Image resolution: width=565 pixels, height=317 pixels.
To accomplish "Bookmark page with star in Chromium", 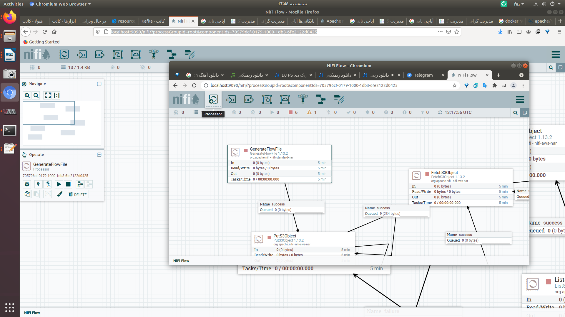I will pyautogui.click(x=455, y=85).
